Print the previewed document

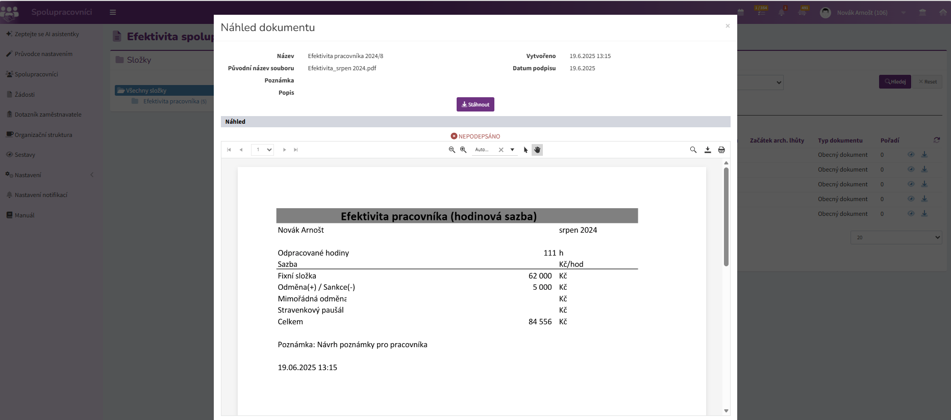(x=721, y=150)
